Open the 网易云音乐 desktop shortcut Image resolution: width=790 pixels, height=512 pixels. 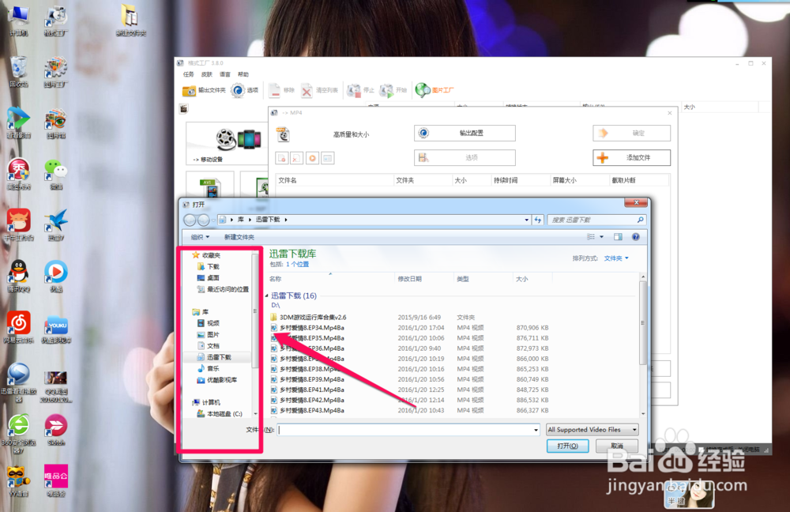(x=19, y=328)
